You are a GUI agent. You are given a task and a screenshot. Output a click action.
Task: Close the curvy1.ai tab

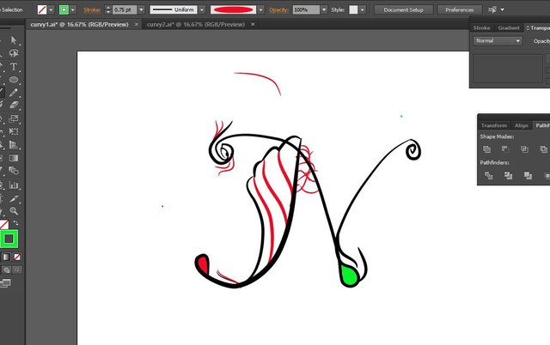coord(137,24)
